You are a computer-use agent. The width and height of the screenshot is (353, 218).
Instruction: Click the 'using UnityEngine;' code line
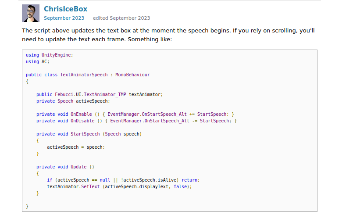click(x=49, y=55)
